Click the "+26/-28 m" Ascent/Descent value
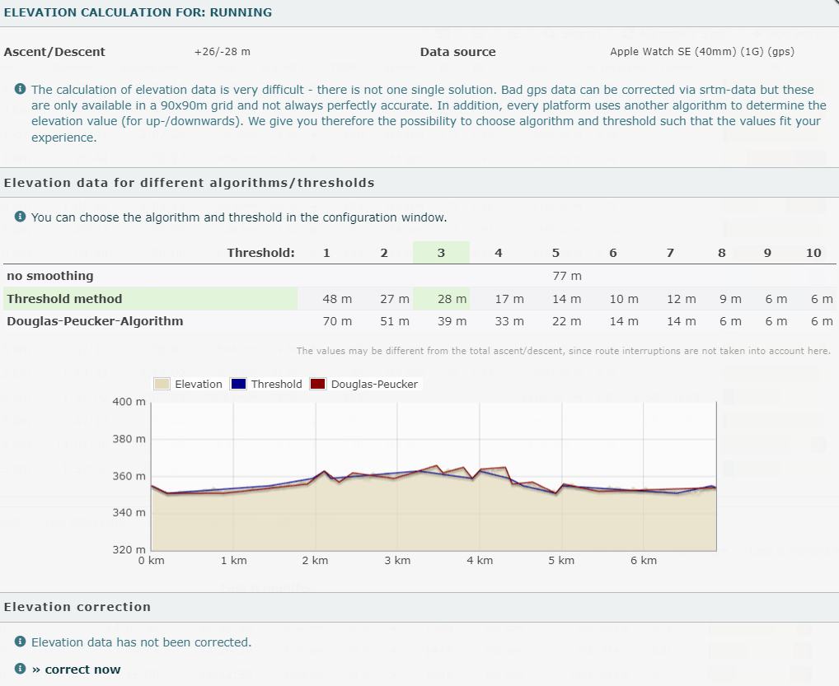839x686 pixels. pyautogui.click(x=223, y=52)
